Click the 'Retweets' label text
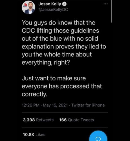The height and width of the screenshot is (141, 130). (x=45, y=120)
